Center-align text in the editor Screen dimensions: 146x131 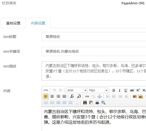pos(52,96)
